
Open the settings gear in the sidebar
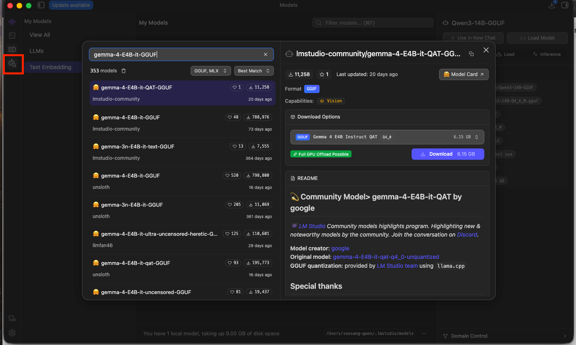(12, 333)
